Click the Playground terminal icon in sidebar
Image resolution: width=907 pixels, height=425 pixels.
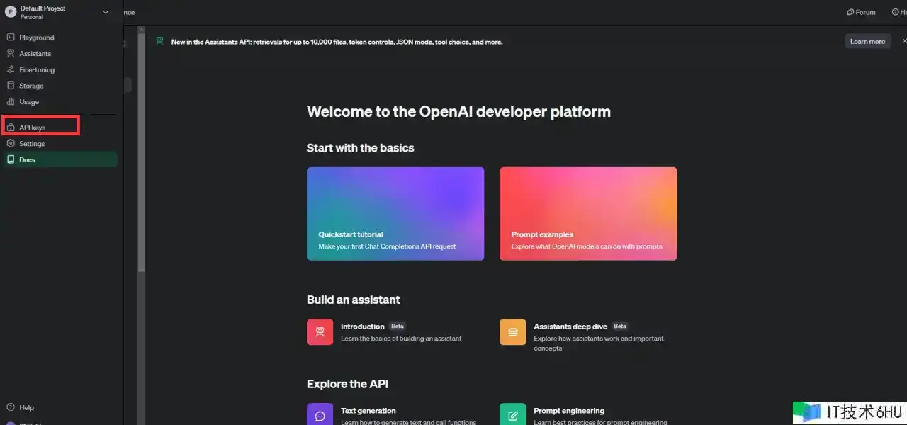pos(11,38)
